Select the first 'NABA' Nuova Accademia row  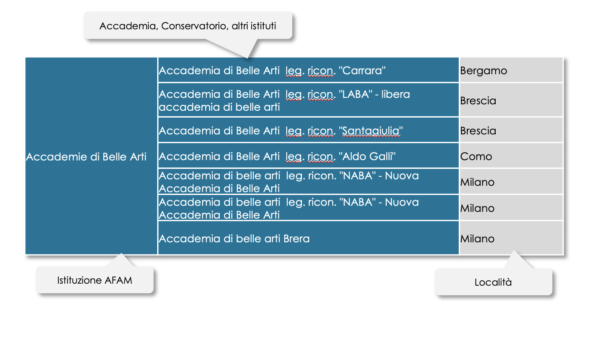tap(308, 182)
